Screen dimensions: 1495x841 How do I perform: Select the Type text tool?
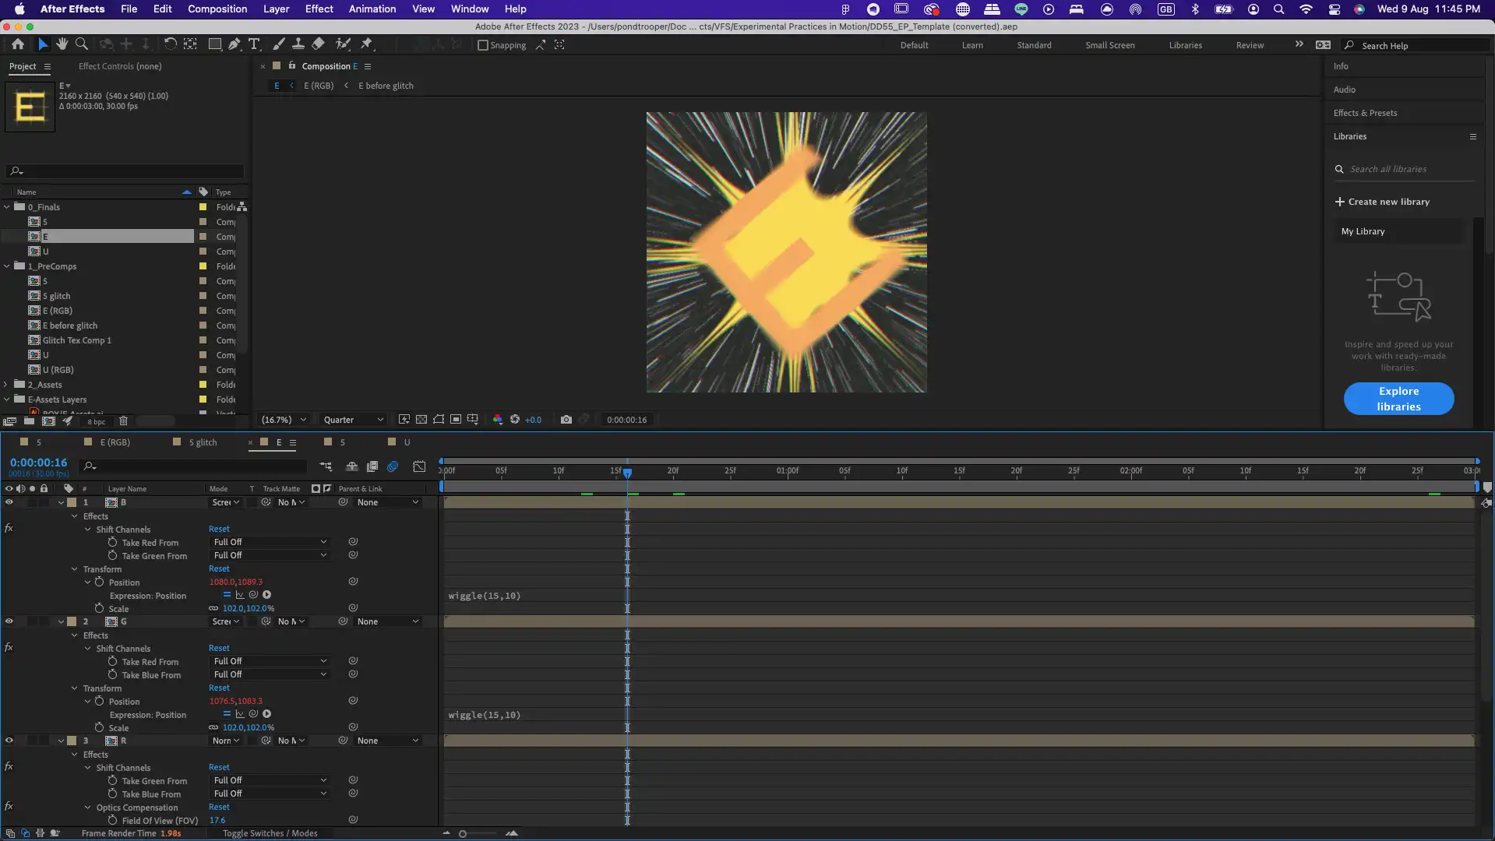pos(254,44)
